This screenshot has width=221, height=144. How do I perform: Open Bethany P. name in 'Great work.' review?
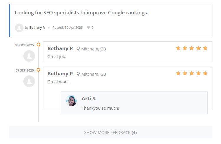click(x=60, y=74)
